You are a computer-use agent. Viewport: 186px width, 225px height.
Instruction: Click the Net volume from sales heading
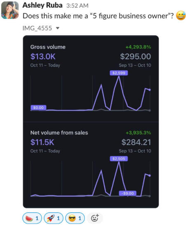click(59, 133)
